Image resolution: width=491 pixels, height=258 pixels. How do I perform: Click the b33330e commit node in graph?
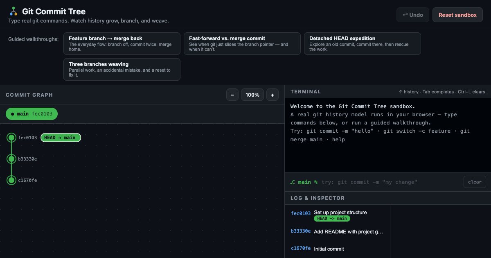pyautogui.click(x=11, y=159)
